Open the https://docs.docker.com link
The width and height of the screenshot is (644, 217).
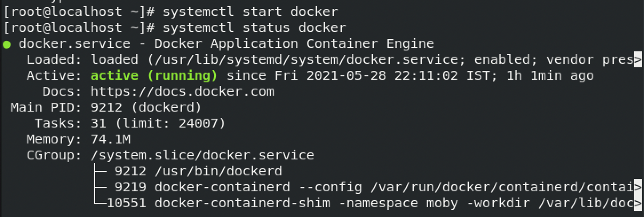pos(183,92)
